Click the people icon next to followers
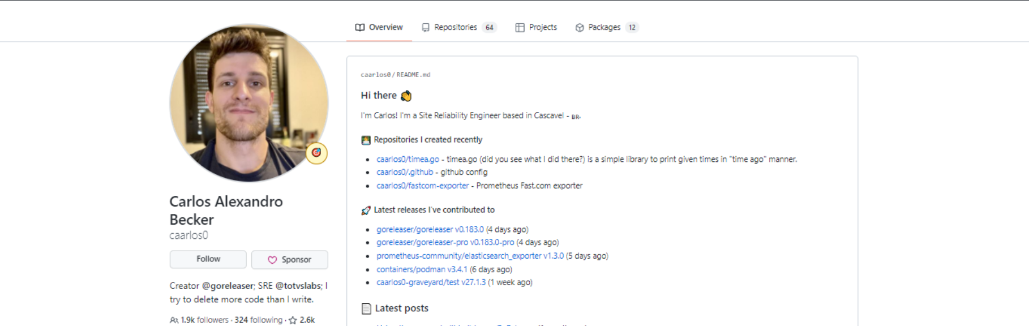Viewport: 1029px width, 326px height. pyautogui.click(x=174, y=320)
